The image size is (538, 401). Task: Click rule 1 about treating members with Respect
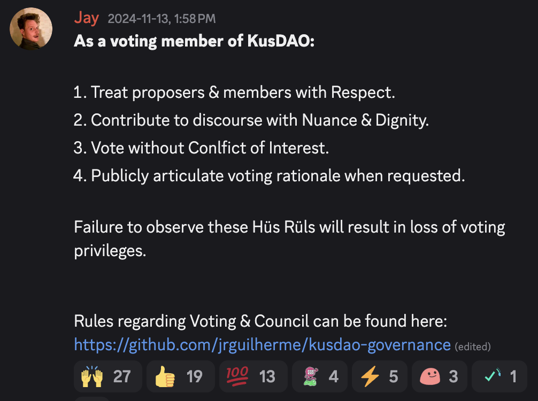[234, 92]
